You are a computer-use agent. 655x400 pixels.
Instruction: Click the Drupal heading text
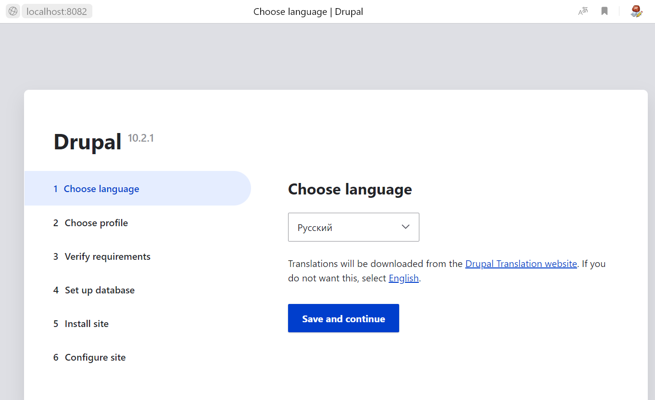[88, 142]
